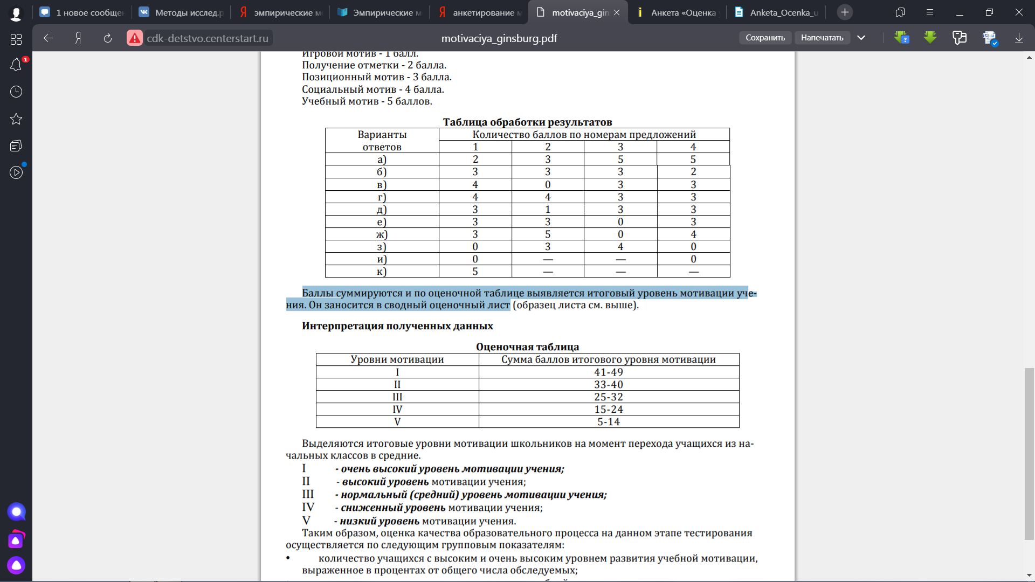Click the '25-32' score cell
This screenshot has width=1035, height=582.
609,397
